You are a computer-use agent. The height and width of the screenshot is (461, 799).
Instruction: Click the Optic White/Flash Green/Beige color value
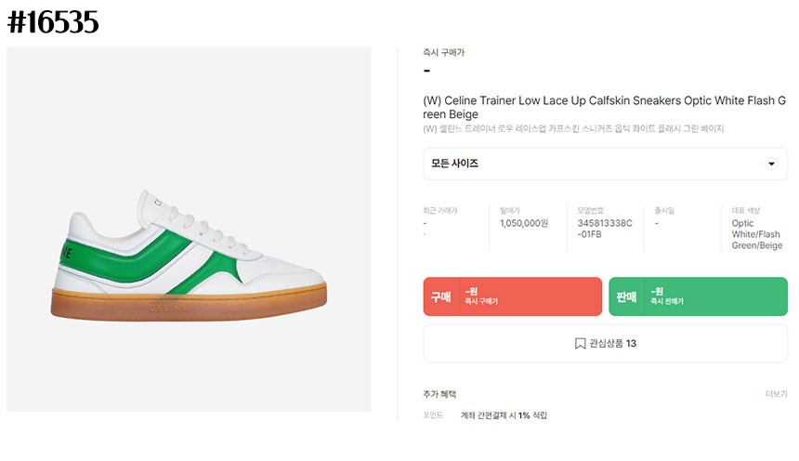756,234
